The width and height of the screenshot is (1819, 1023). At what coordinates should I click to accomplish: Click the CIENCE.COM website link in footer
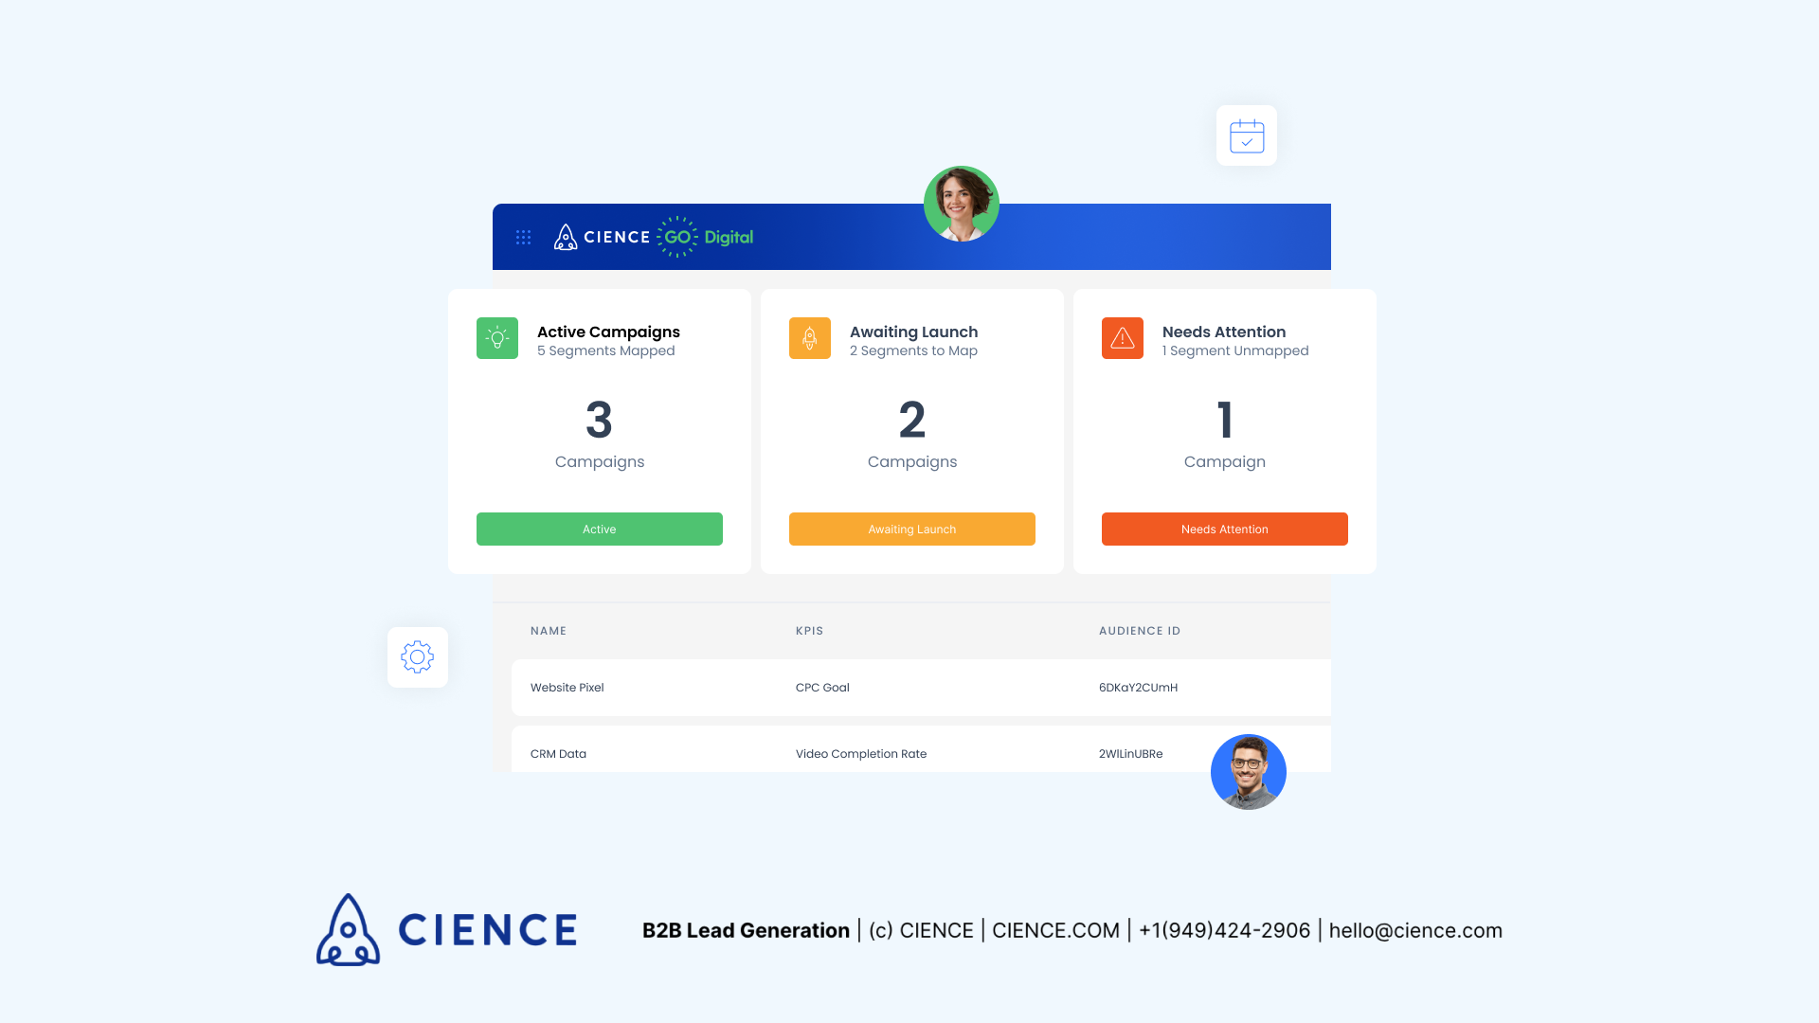(x=1054, y=929)
